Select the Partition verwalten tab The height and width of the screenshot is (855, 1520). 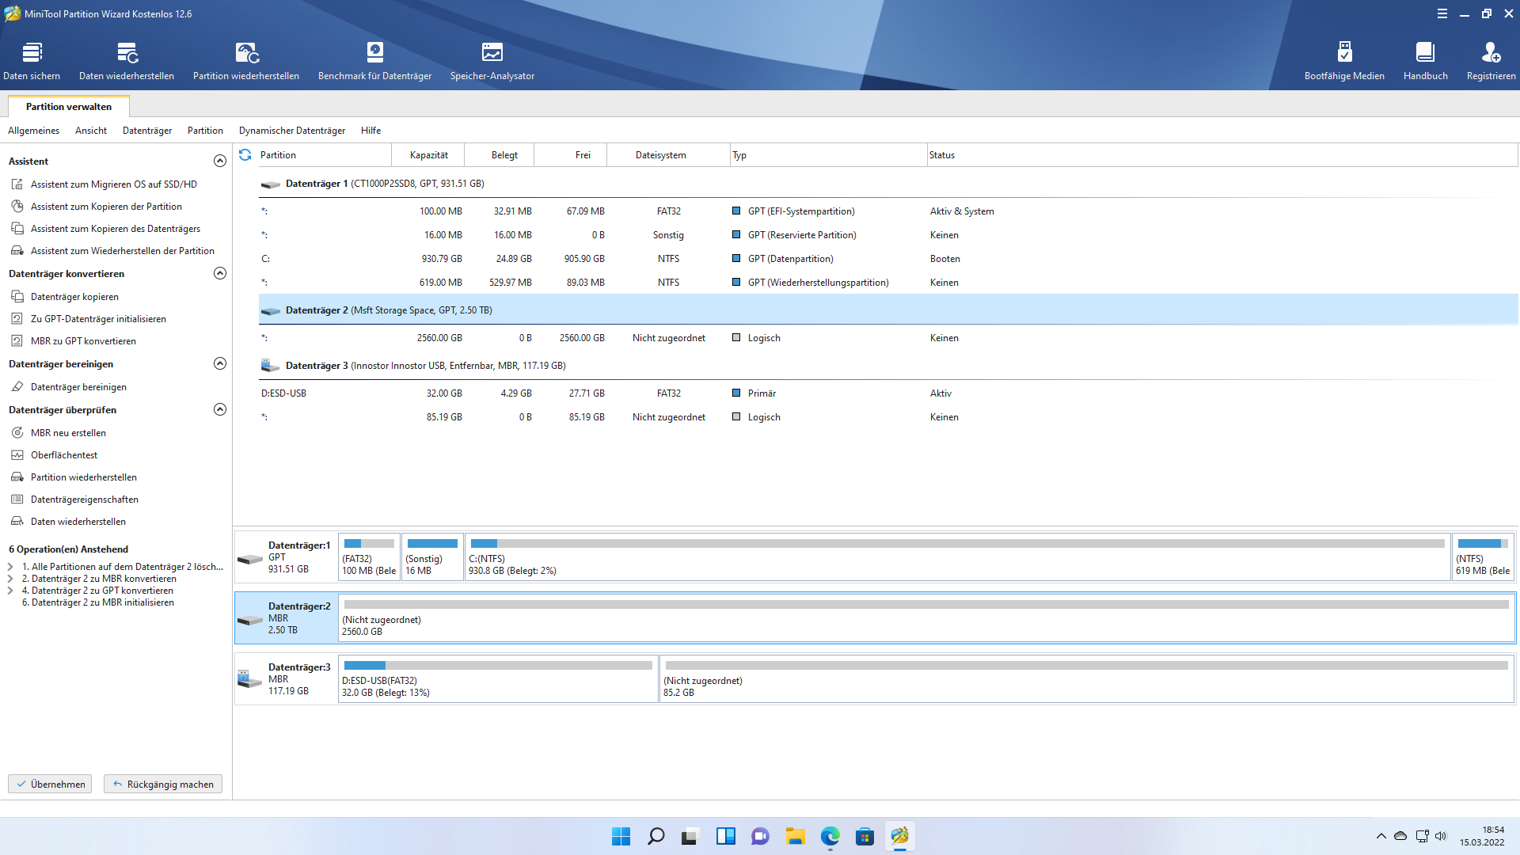pyautogui.click(x=69, y=107)
